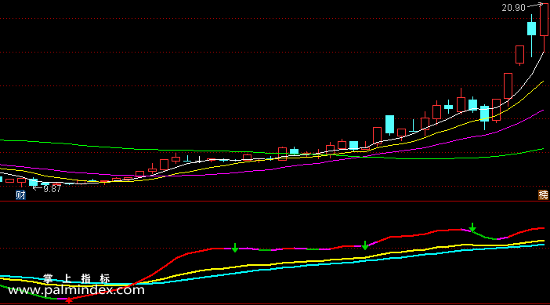This screenshot has height=305, width=550.
Task: Click the 9.87 low price label
Action: click(x=52, y=189)
